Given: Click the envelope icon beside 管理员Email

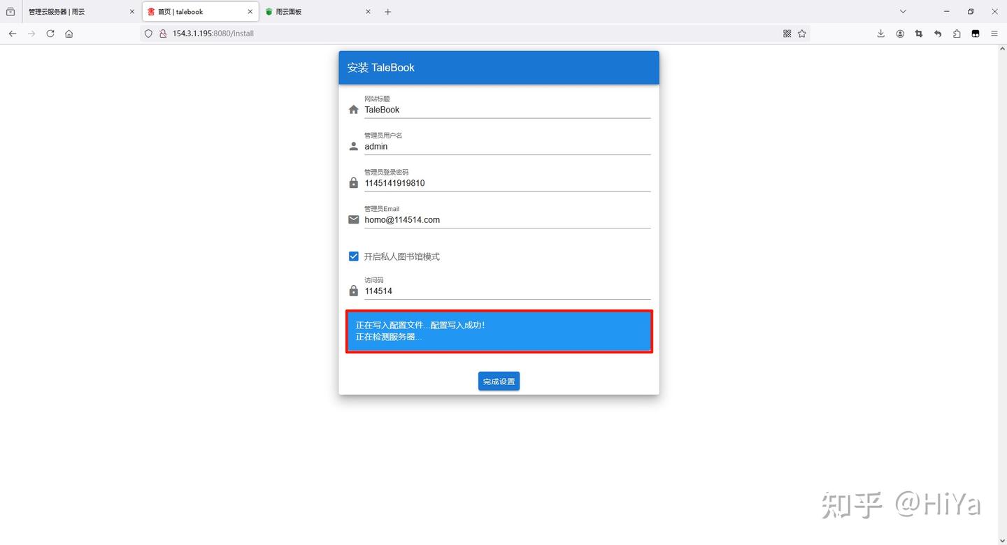Looking at the screenshot, I should [354, 219].
